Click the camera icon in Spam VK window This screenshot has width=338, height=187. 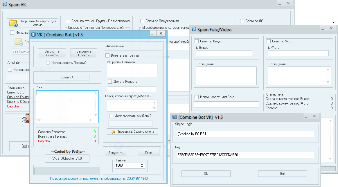(x=24, y=146)
